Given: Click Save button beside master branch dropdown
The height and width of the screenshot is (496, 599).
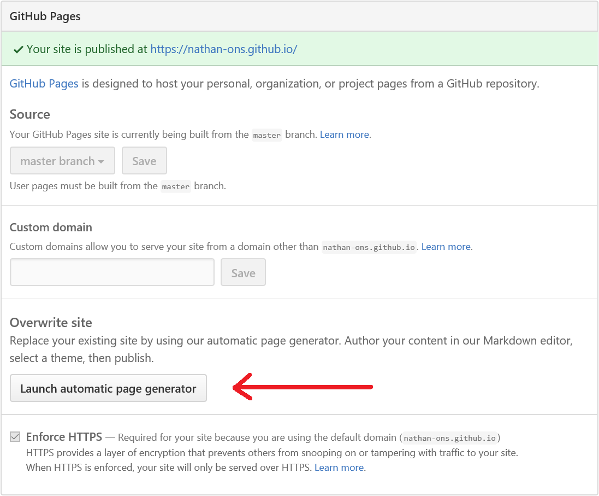Looking at the screenshot, I should tap(144, 161).
